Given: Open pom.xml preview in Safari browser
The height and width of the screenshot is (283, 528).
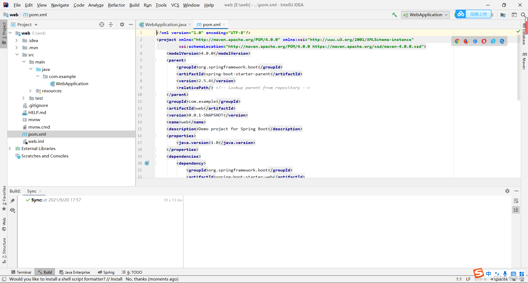Looking at the screenshot, I should pyautogui.click(x=475, y=41).
